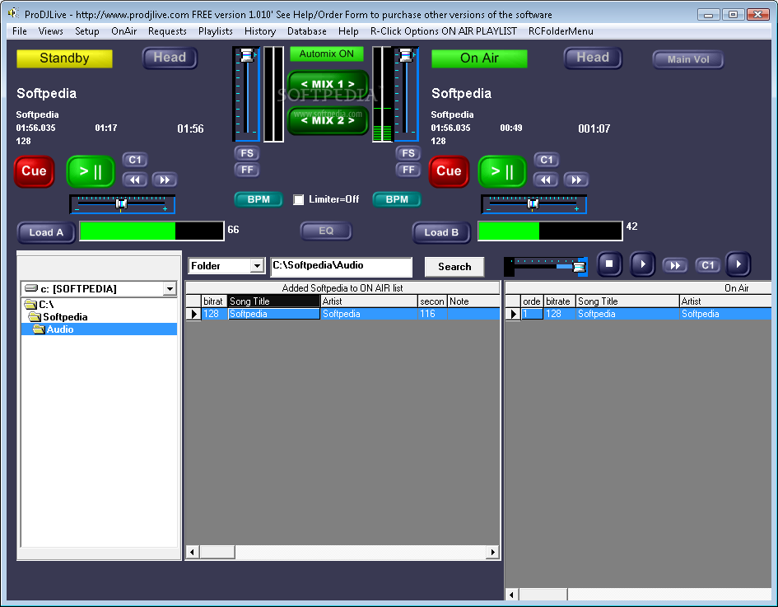Screen dimensions: 778x607
Task: Click the playlist preview volume slider
Action: [x=546, y=267]
